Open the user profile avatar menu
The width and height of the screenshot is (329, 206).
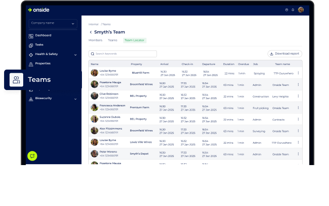301,10
